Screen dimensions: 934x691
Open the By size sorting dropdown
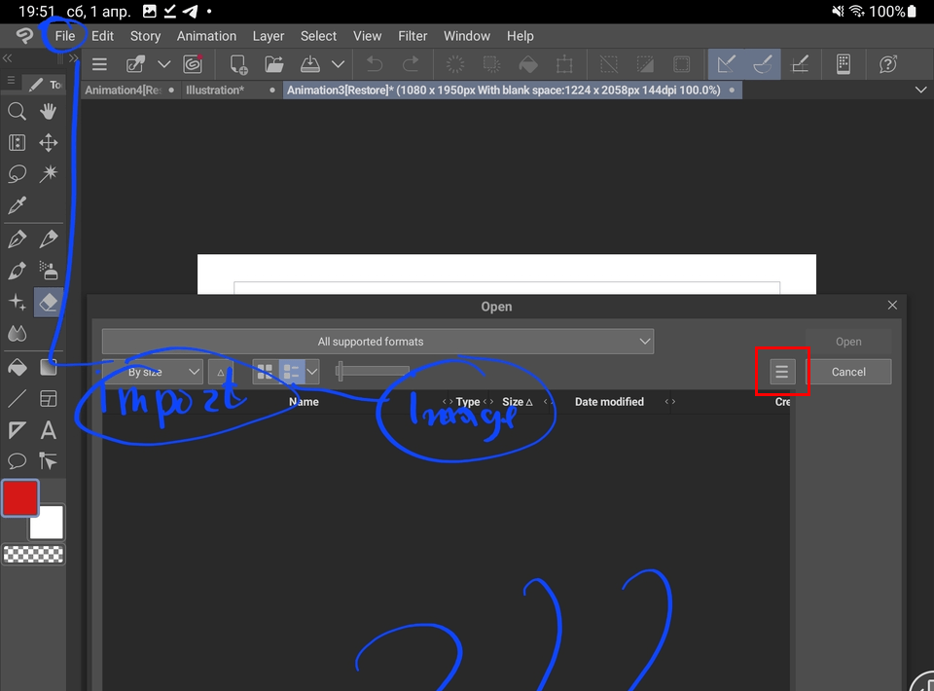coord(151,371)
